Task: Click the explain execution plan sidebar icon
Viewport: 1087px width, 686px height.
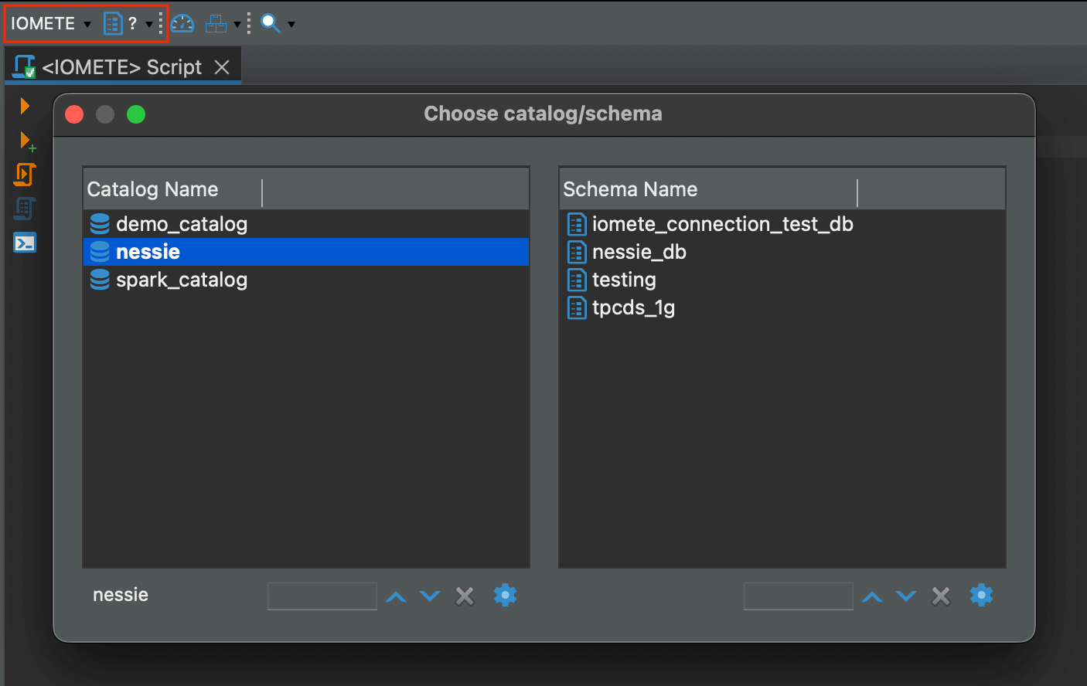Action: tap(25, 209)
